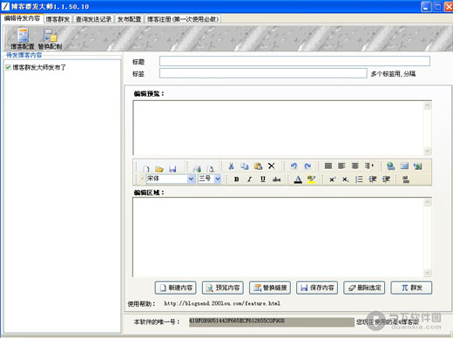
Task: Open the 替换配制 toolbar icon
Action: 50,38
